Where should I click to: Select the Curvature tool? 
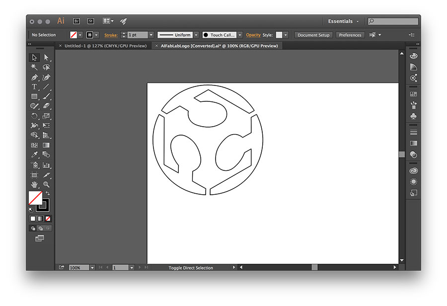point(46,77)
